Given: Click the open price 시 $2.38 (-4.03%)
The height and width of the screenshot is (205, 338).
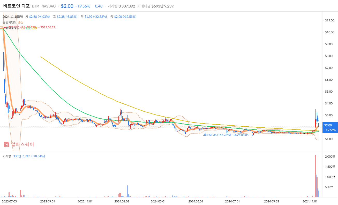Looking at the screenshot, I should click(x=37, y=17).
